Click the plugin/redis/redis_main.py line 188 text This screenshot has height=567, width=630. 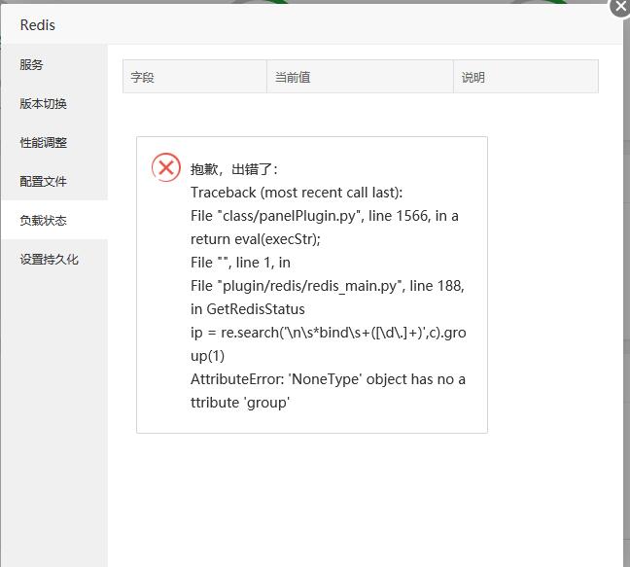(x=328, y=286)
